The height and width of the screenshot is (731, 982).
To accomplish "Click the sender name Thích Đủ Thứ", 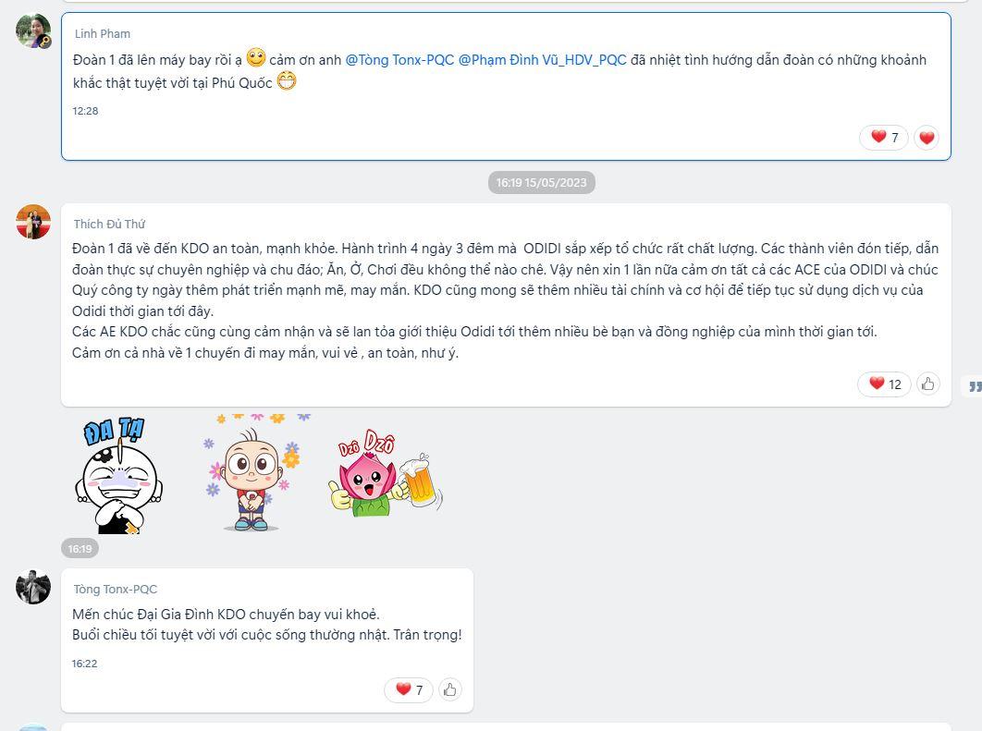I will [x=109, y=224].
